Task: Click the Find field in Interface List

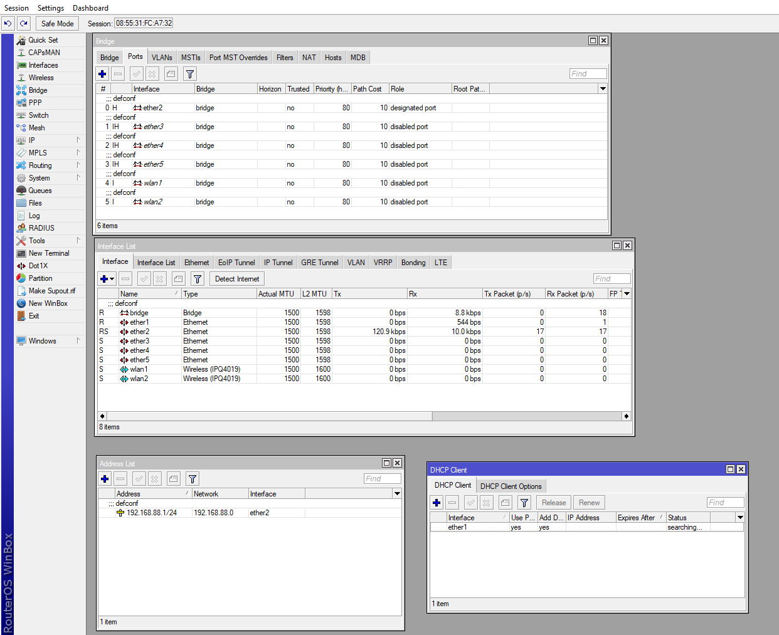Action: click(x=612, y=278)
